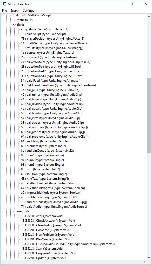Select the UnqueueAudio method row

[49, 254]
